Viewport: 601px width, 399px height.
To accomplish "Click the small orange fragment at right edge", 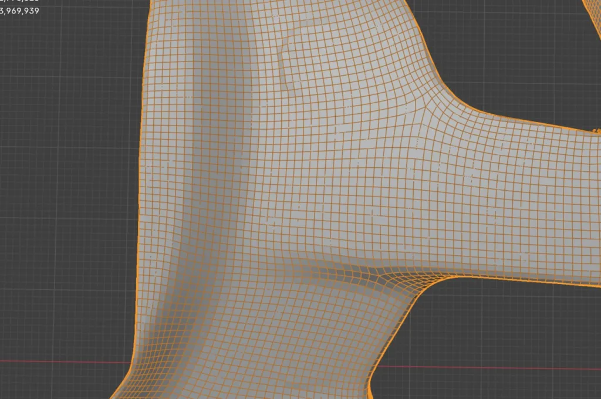I will point(596,129).
